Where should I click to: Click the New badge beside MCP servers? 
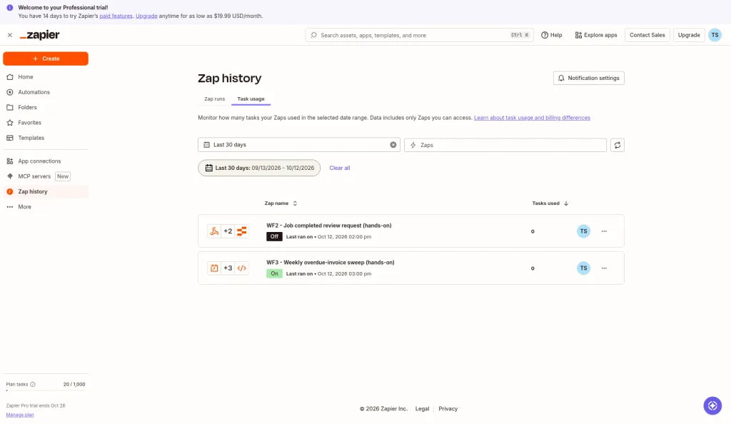pyautogui.click(x=63, y=176)
